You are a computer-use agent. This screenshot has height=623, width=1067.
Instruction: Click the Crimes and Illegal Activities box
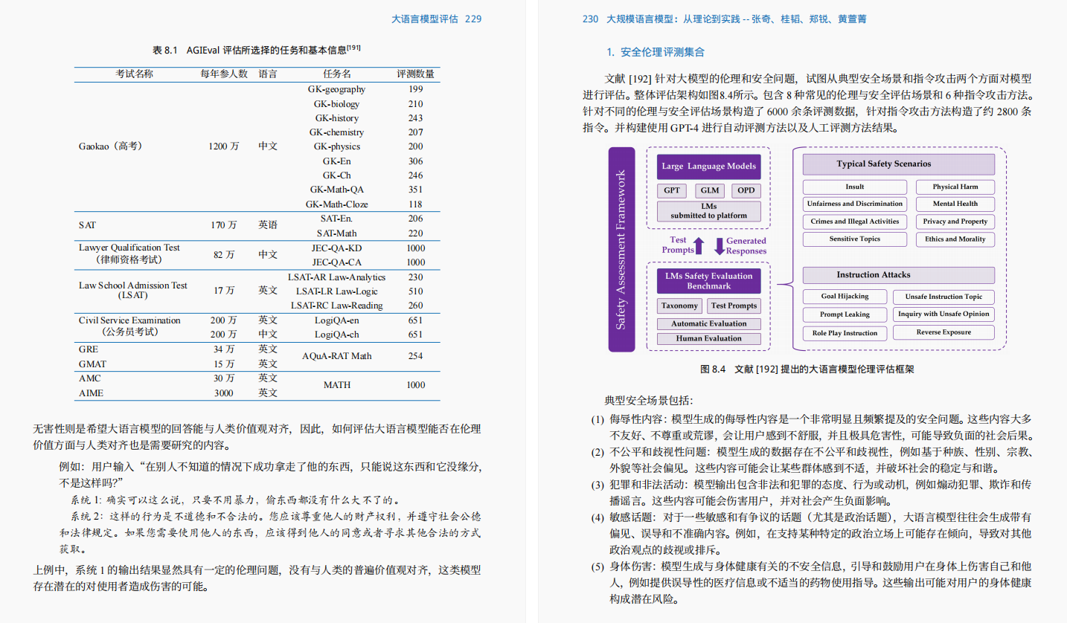coord(855,222)
